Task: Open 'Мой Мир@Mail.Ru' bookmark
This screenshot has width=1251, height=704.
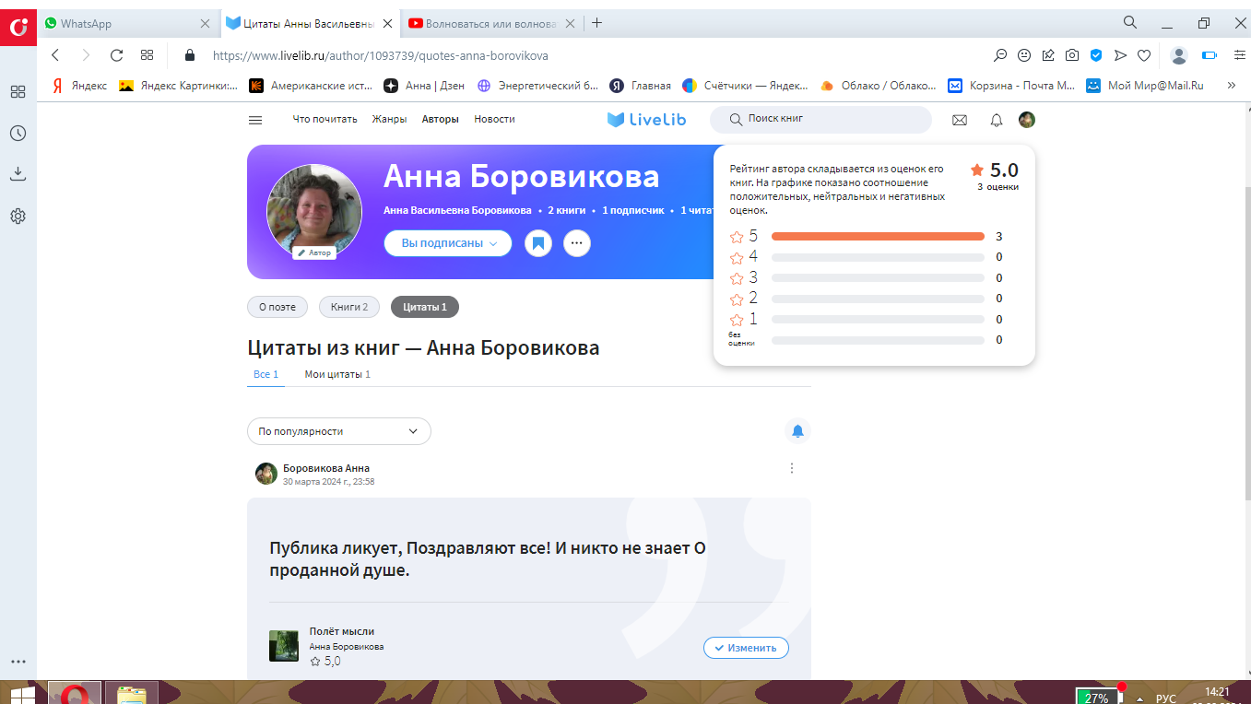Action: [1144, 86]
